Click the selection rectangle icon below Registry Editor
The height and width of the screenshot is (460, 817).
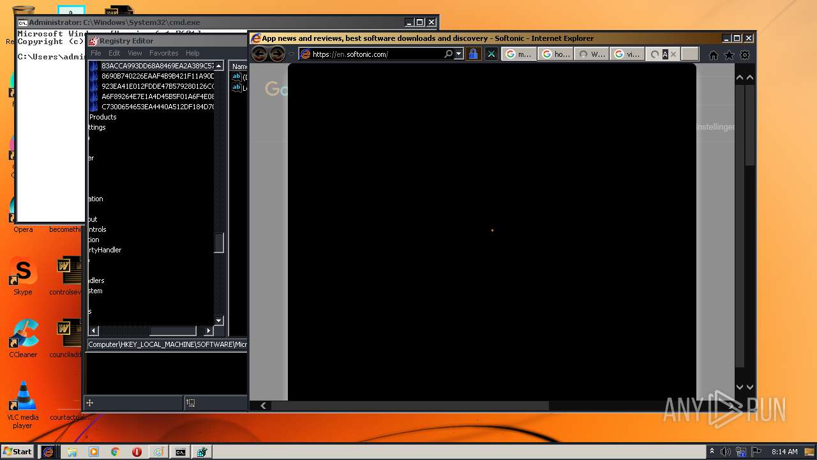(191, 402)
